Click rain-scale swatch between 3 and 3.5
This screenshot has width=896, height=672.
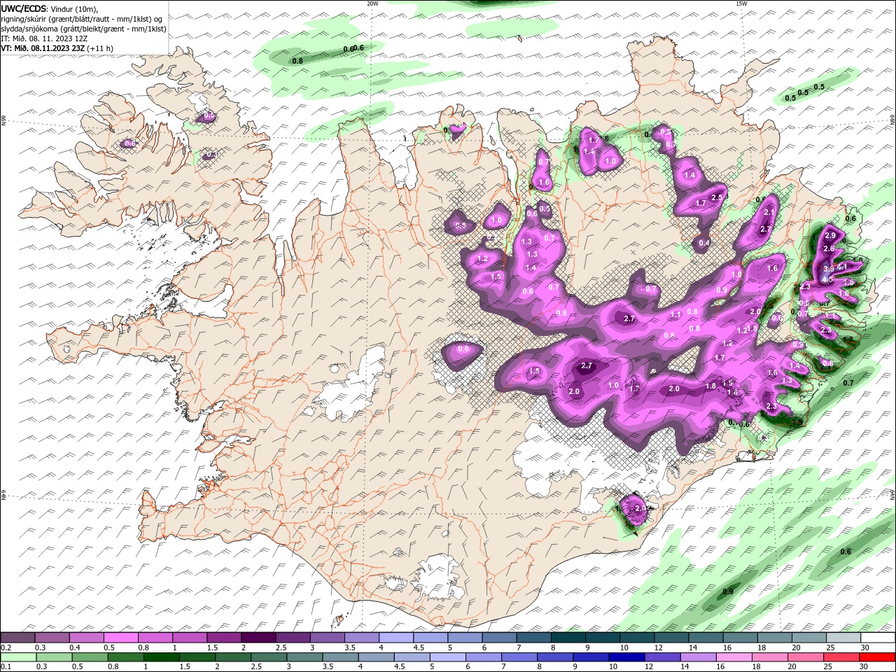[x=304, y=657]
